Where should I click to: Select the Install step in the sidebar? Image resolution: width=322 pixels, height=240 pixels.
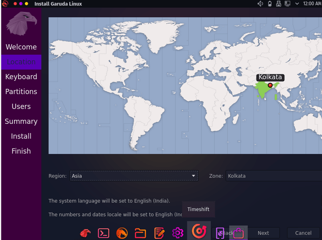[x=21, y=136]
